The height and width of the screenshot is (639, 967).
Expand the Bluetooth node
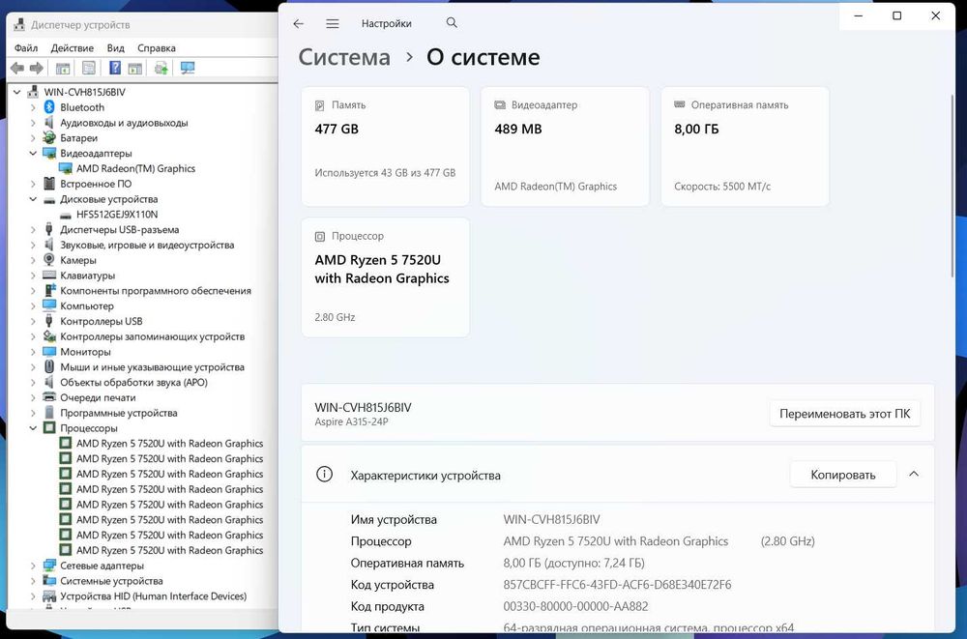click(33, 107)
